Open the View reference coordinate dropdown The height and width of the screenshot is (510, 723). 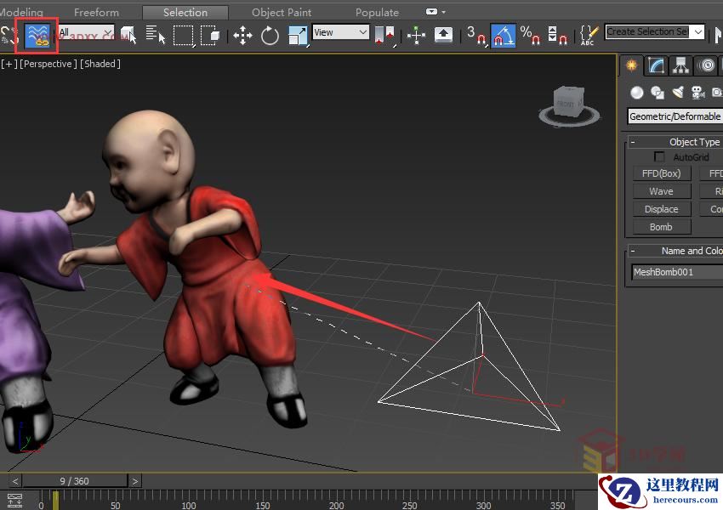click(340, 32)
